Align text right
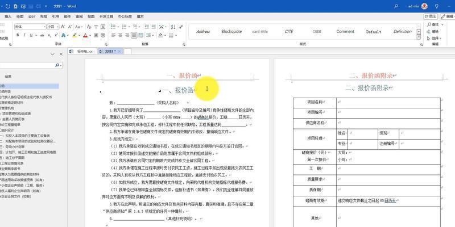This screenshot has width=455, height=227. (127, 35)
